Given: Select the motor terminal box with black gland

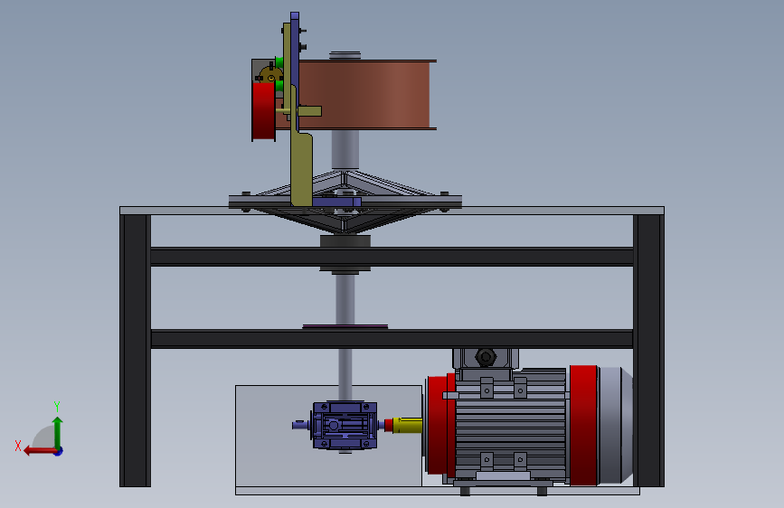Looking at the screenshot, I should coord(485,358).
